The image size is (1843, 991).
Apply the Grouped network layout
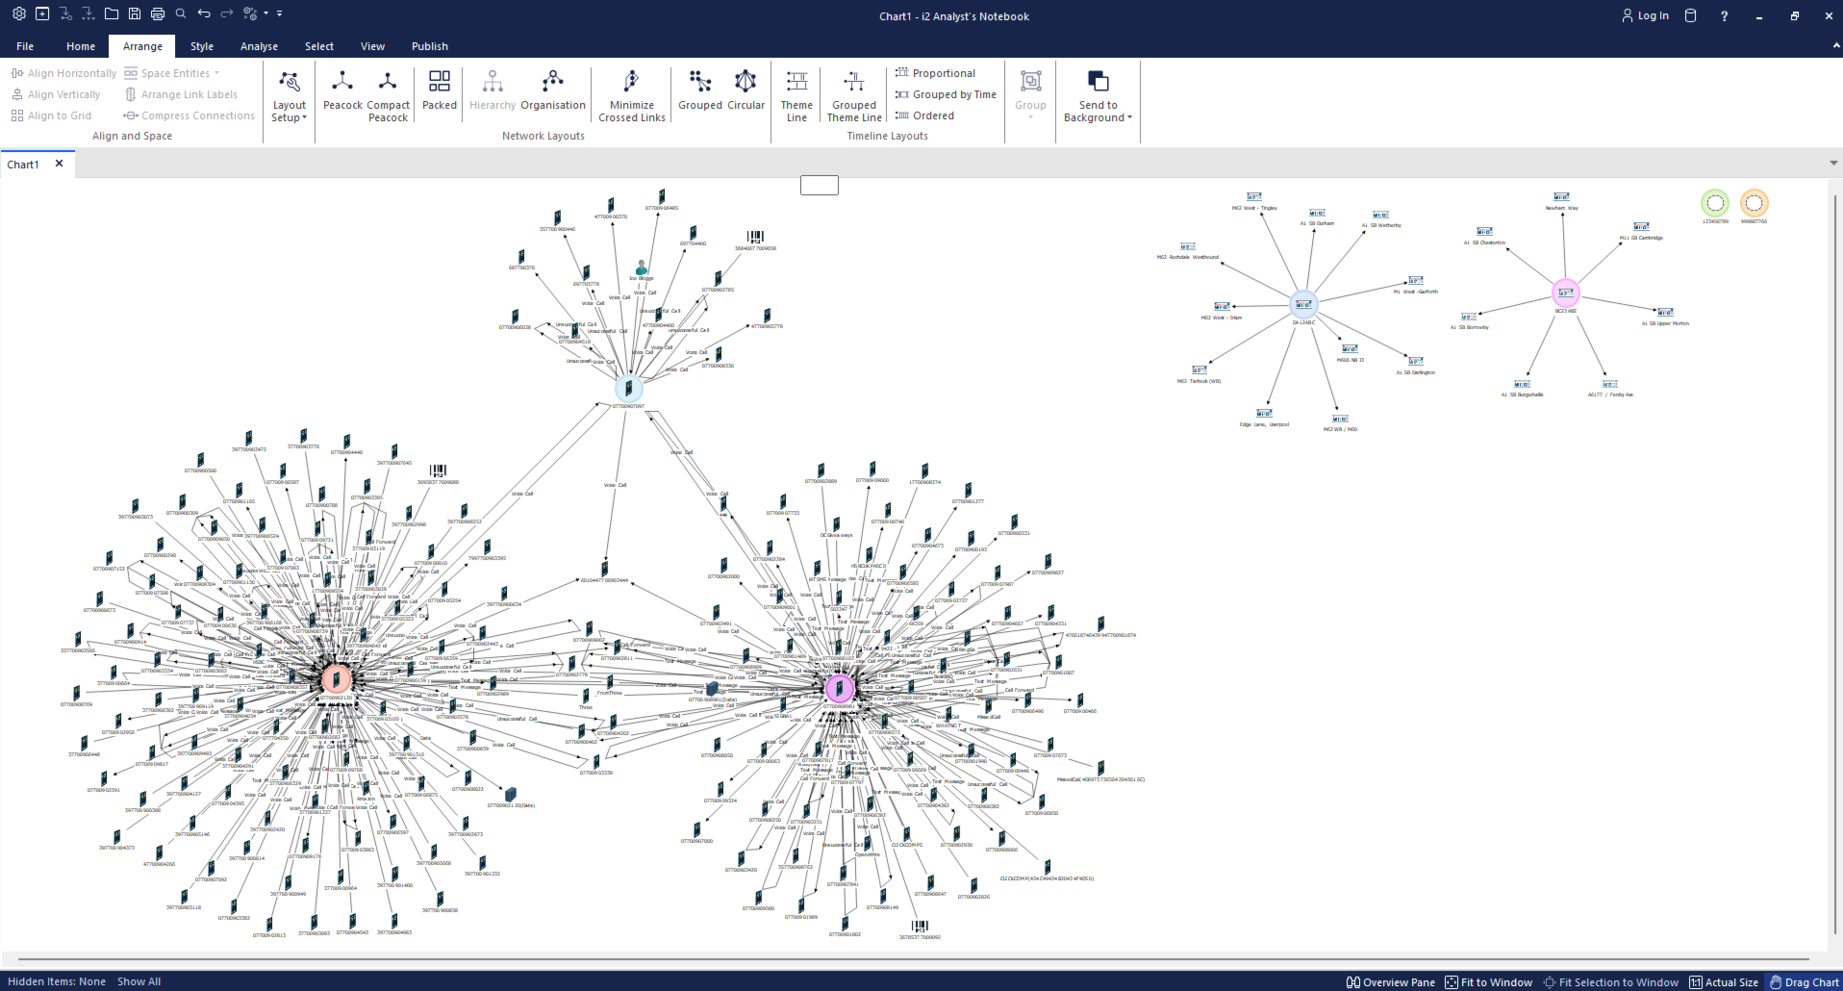point(699,91)
